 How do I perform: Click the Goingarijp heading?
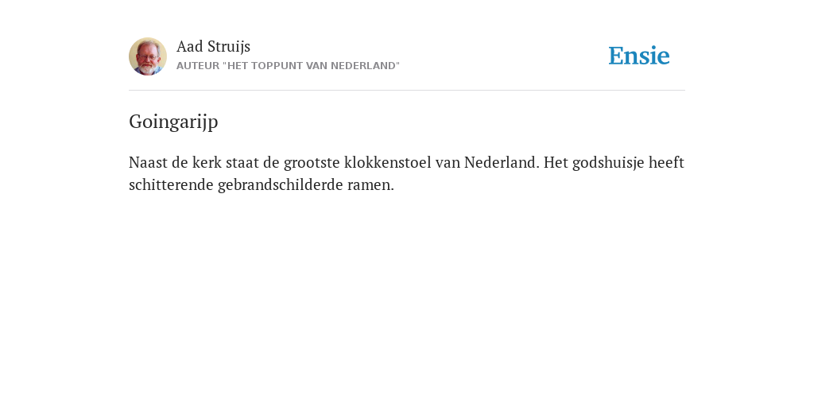click(x=173, y=122)
